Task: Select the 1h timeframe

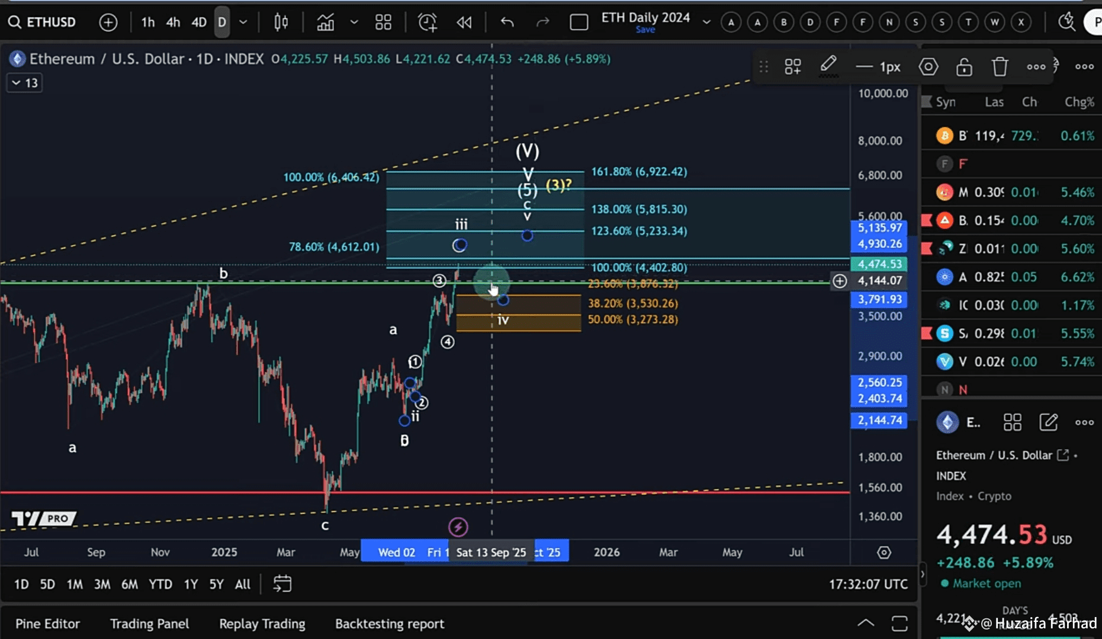Action: (x=147, y=22)
